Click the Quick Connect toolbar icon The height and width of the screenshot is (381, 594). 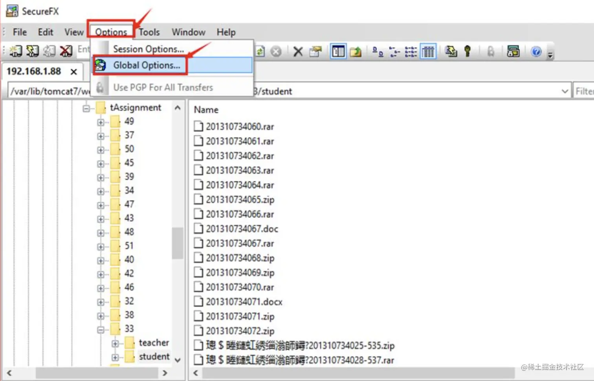coord(33,51)
